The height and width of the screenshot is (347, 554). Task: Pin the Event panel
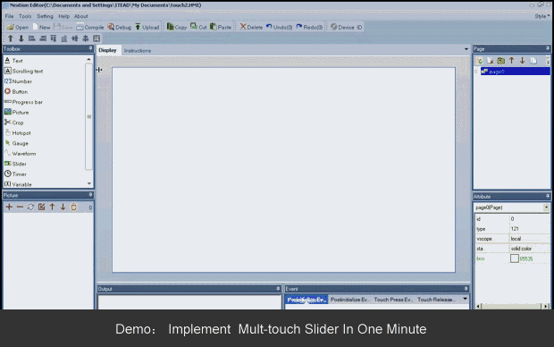pyautogui.click(x=466, y=289)
